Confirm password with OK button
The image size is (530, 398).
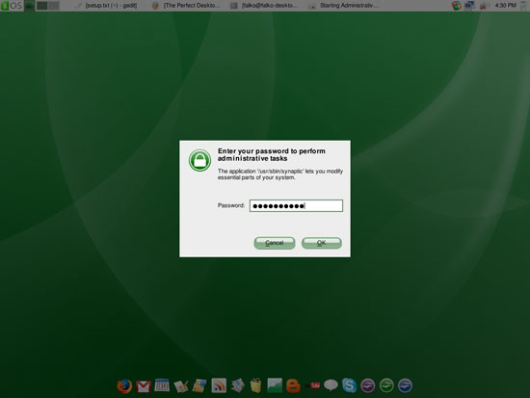pos(322,243)
